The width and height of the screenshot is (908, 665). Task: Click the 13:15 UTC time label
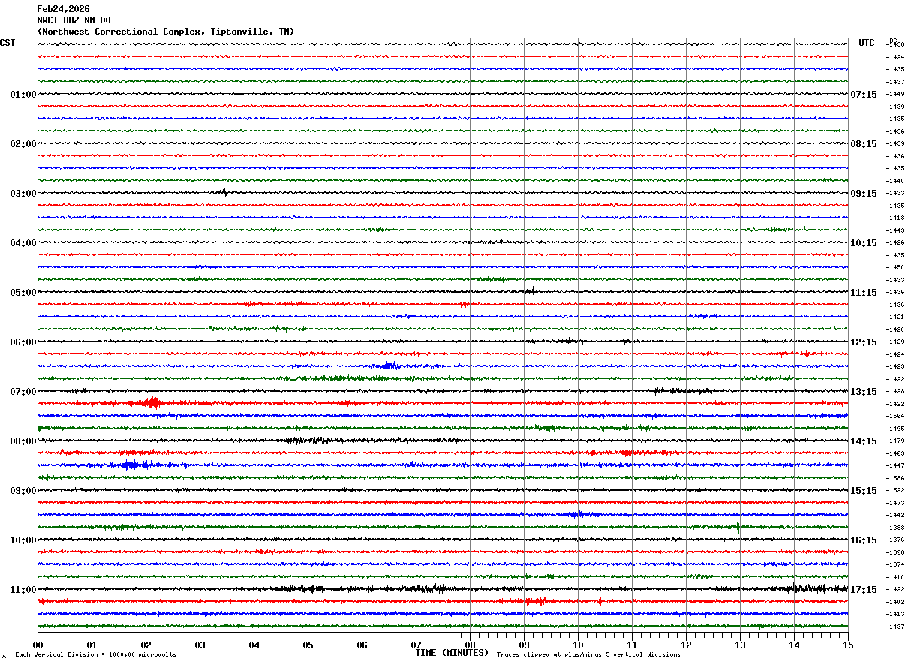(x=864, y=392)
